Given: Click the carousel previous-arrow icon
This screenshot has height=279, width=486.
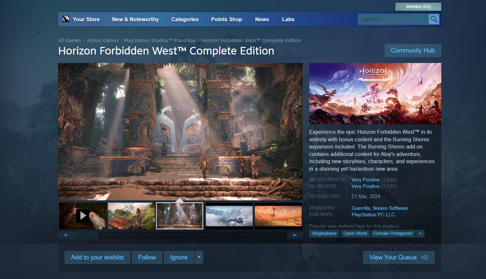Looking at the screenshot, I should [x=66, y=235].
